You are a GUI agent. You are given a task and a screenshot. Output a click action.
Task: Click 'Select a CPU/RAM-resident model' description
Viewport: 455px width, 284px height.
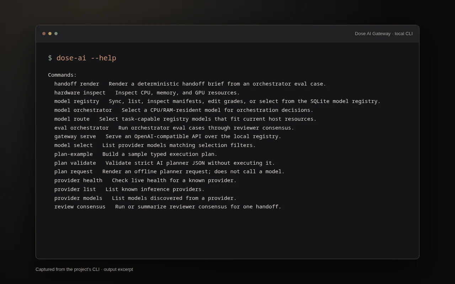point(218,110)
